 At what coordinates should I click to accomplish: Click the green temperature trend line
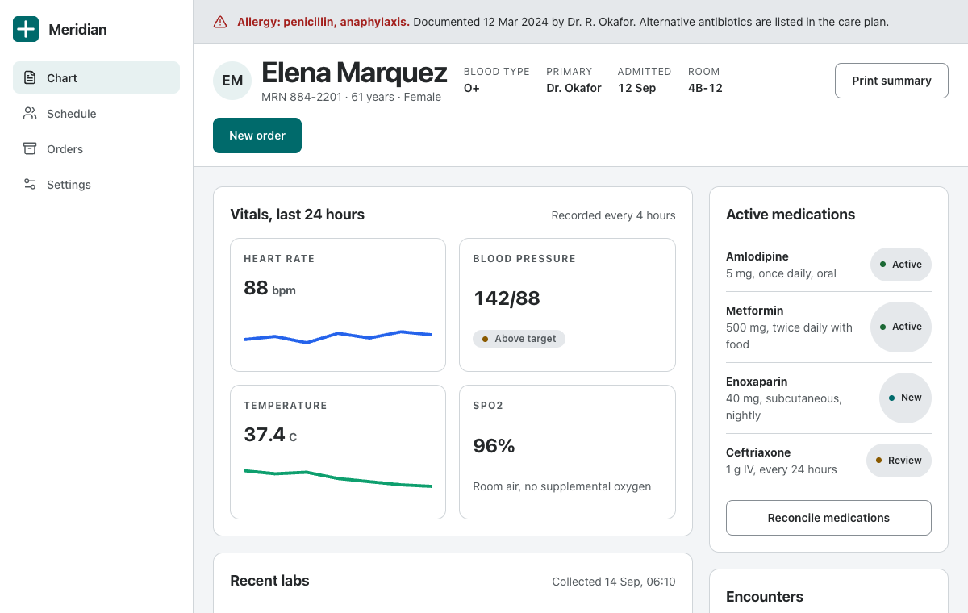click(338, 478)
